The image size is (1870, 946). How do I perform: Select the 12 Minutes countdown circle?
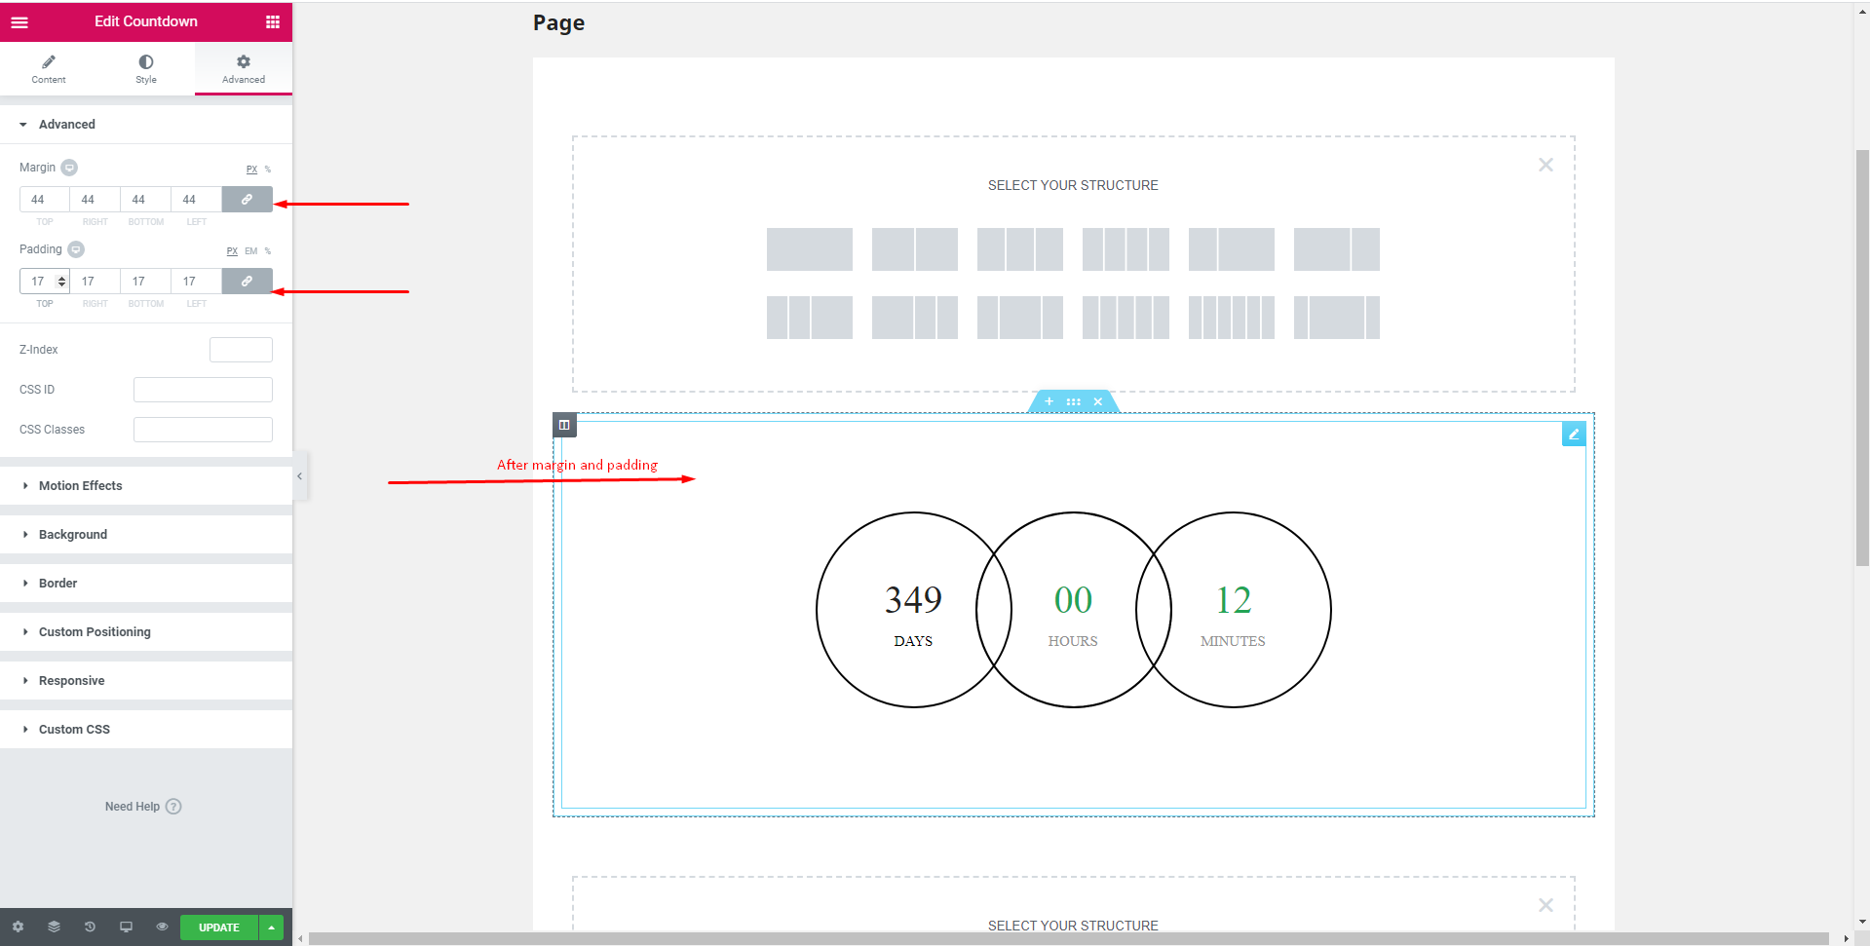pyautogui.click(x=1233, y=610)
